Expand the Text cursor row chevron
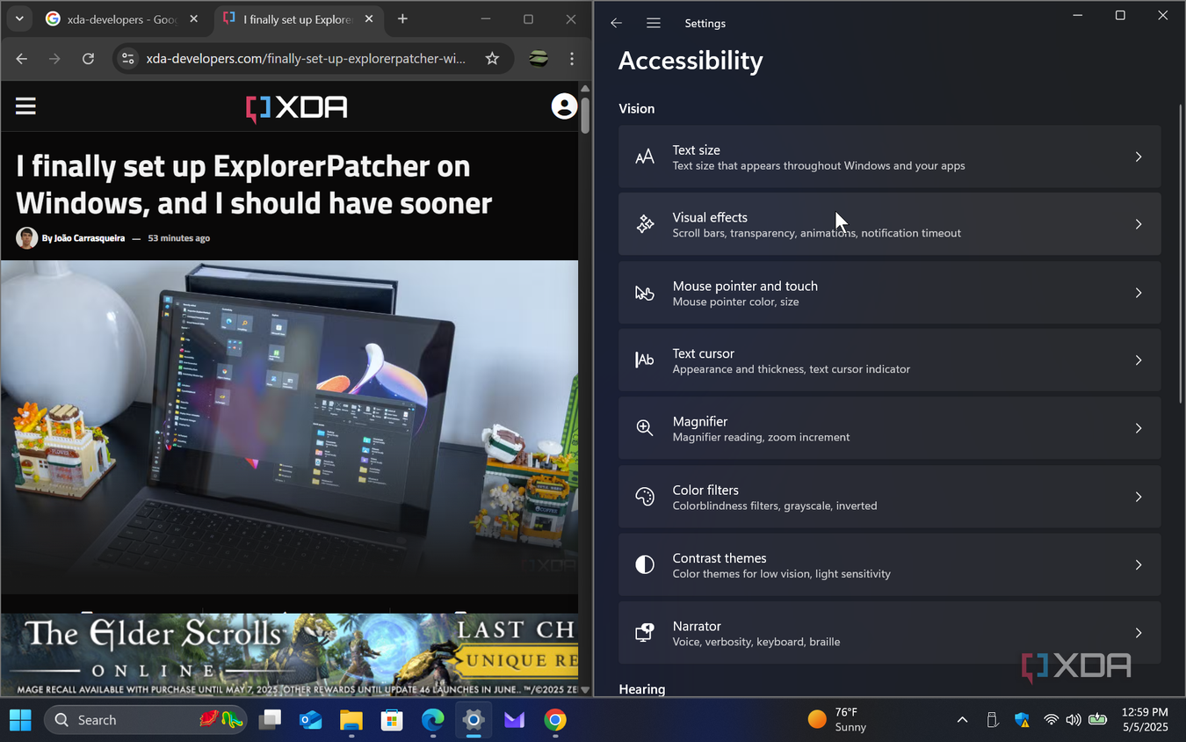1186x742 pixels. point(1139,360)
